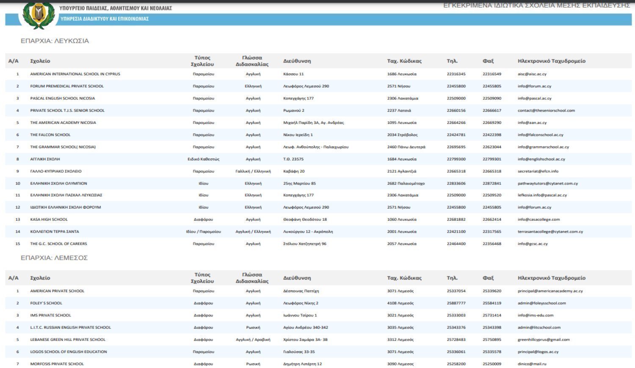Screen dimensions: 635x368
Task: Click the Cyprus ministry emblem logo
Action: point(39,15)
